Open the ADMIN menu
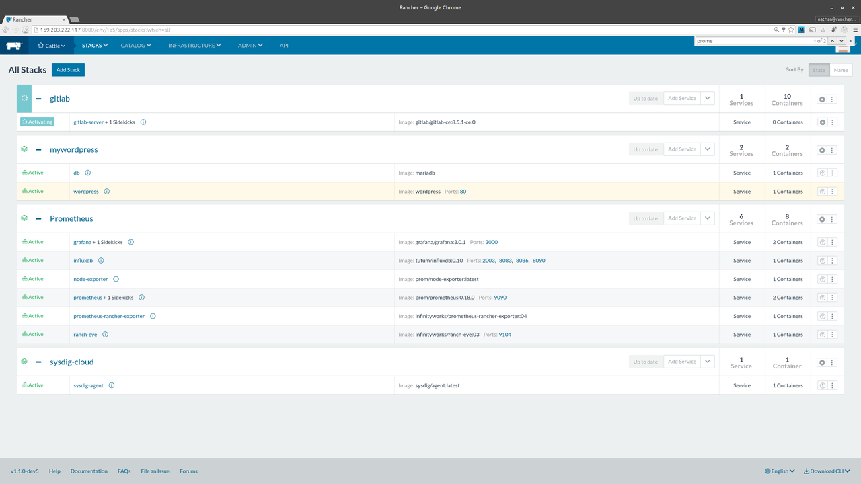 click(250, 46)
